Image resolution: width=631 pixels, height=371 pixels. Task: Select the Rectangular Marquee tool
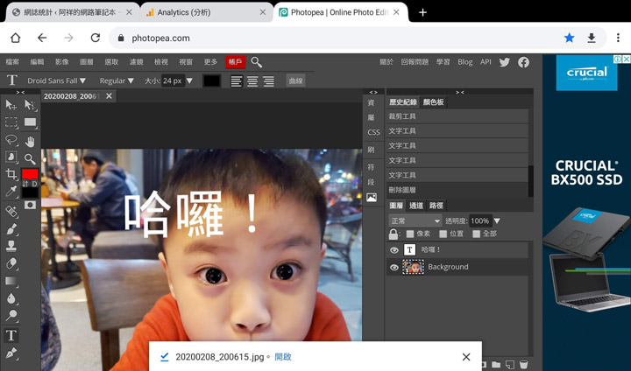click(x=11, y=122)
